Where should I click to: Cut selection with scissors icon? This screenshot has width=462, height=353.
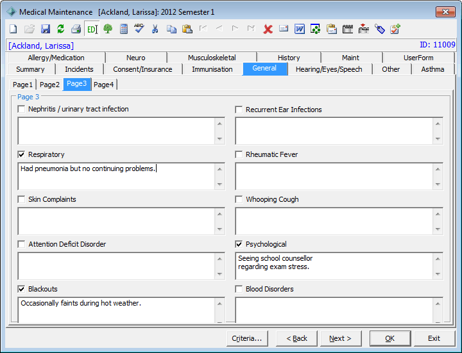155,29
